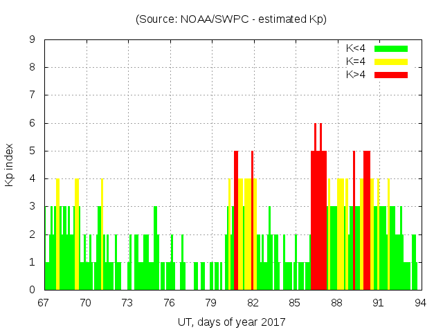Click y-axis tick label 5
This screenshot has height=332, width=443.
33,151
